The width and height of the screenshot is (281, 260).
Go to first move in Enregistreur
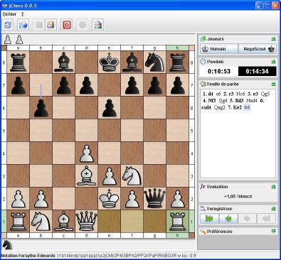[x=209, y=218]
